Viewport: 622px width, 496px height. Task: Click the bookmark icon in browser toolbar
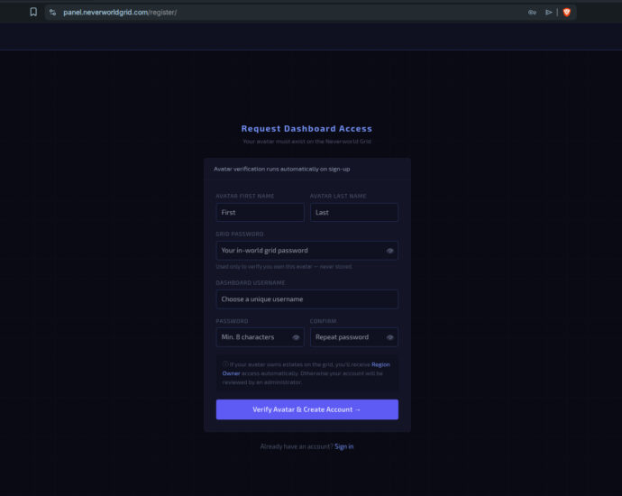click(x=33, y=13)
